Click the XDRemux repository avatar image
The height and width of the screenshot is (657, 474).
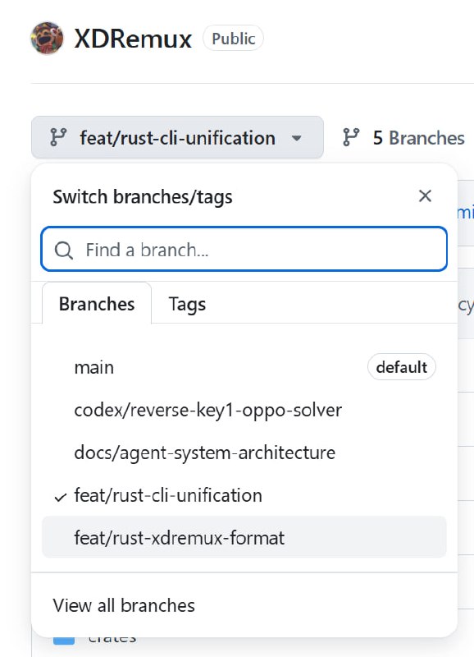(48, 38)
